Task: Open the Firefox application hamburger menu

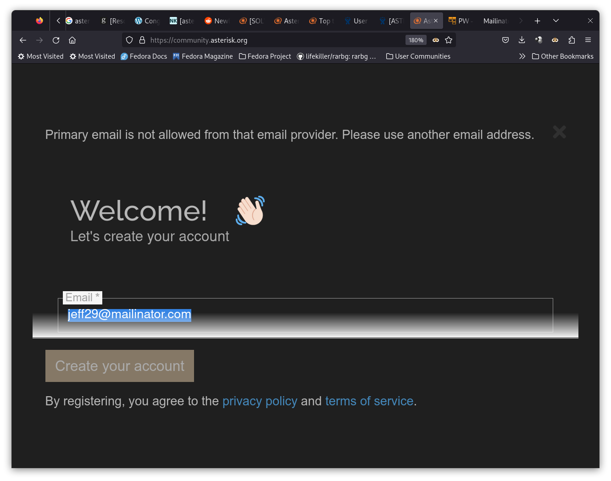Action: pyautogui.click(x=588, y=40)
